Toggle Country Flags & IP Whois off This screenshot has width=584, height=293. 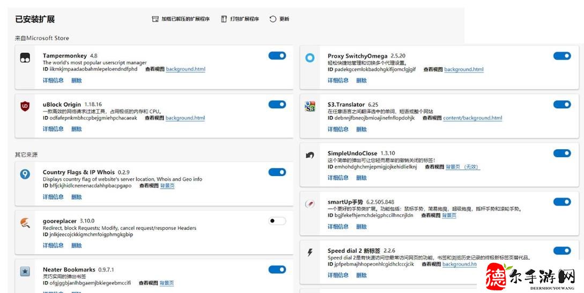(x=277, y=172)
